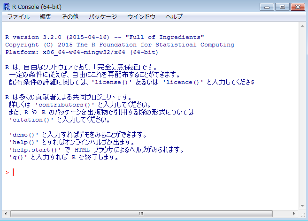Click the 'R Console (64-bit)' title text

click(x=37, y=7)
